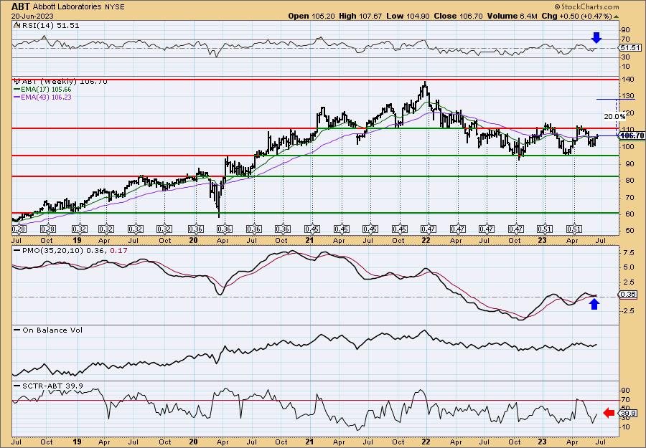Click year 22 on the price panel time axis
The height and width of the screenshot is (448, 646).
pos(426,240)
